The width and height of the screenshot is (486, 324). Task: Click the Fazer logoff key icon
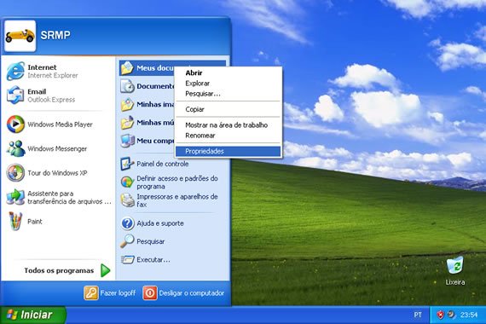click(x=91, y=293)
